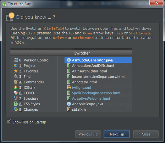Click the AltInsertInEditor.html file icon
This screenshot has width=165, height=143.
click(69, 71)
